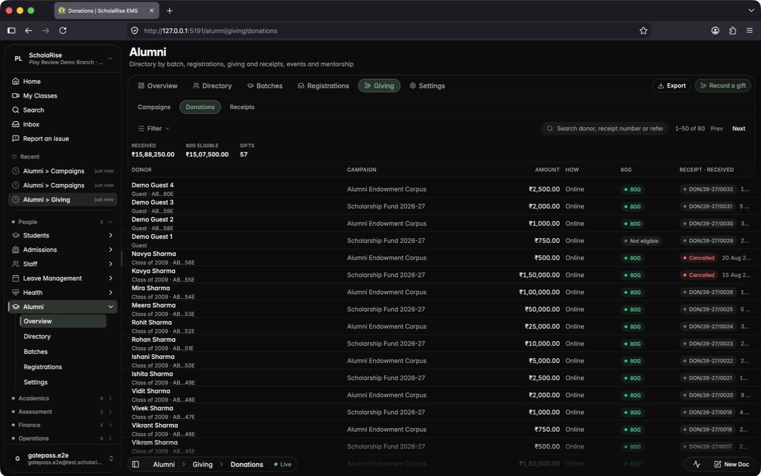The image size is (761, 476).
Task: Click Report an issue
Action: pos(62,138)
